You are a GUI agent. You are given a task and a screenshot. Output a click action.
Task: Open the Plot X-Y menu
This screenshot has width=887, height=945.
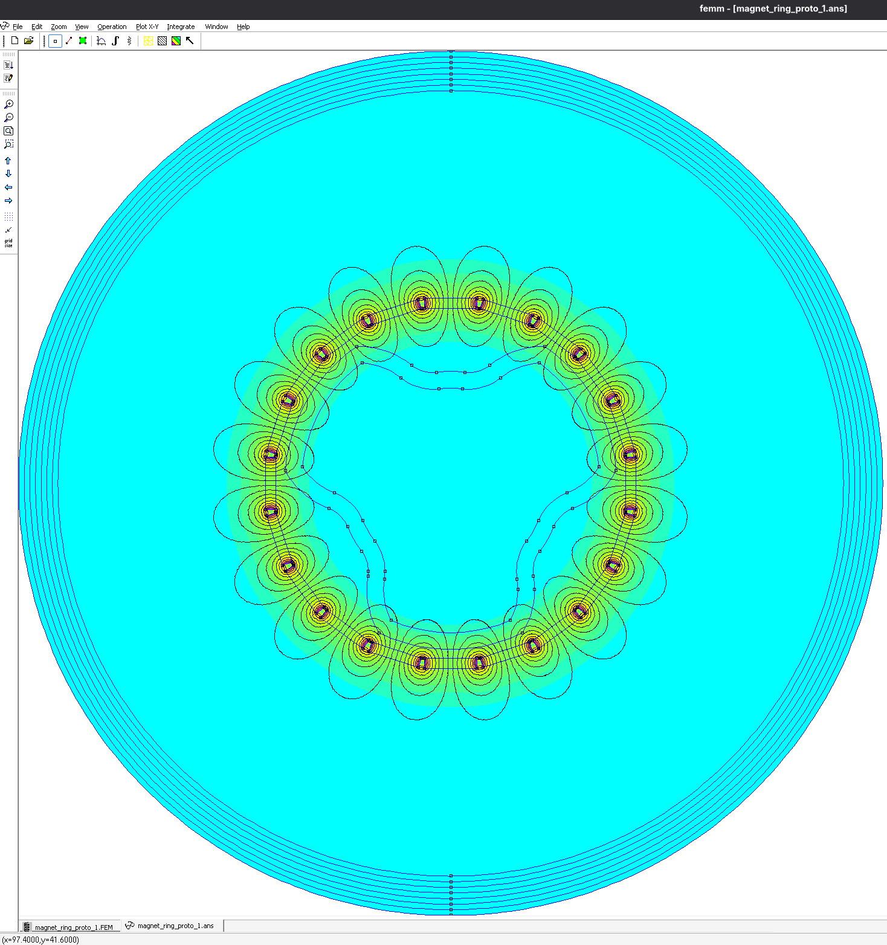tap(147, 27)
